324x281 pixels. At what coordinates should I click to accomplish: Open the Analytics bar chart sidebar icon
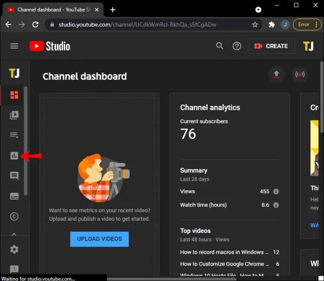pyautogui.click(x=14, y=155)
